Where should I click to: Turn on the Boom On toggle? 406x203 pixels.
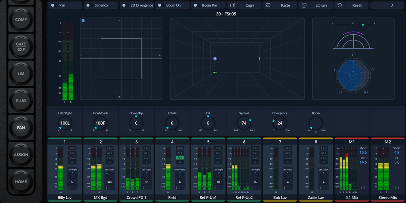[x=161, y=5]
